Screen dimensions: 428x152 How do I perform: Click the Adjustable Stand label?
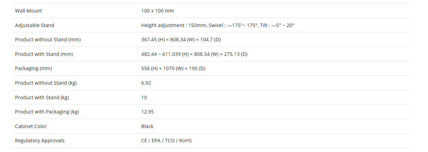[x=35, y=25]
